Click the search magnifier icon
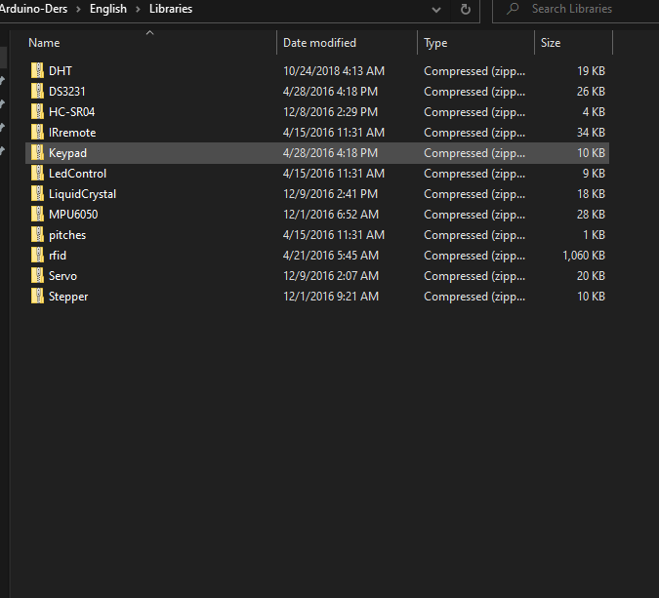659x598 pixels. [x=513, y=9]
